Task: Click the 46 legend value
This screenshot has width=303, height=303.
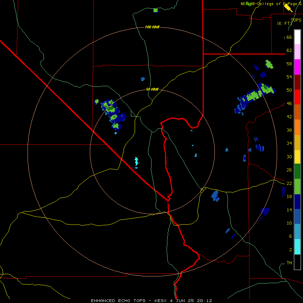Action: pos(289,103)
